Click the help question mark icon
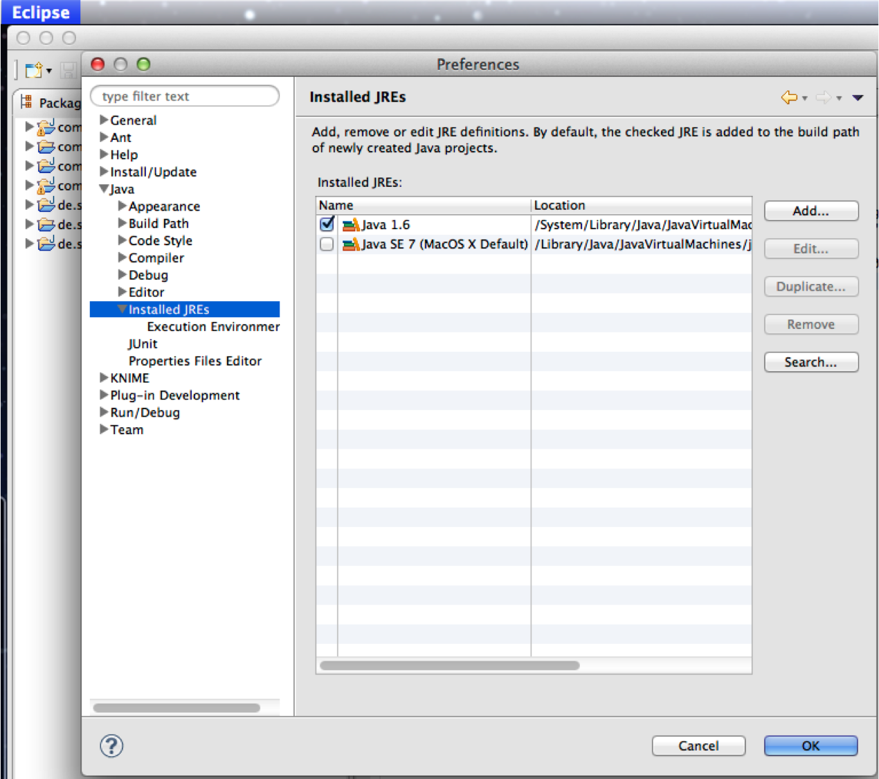The height and width of the screenshot is (779, 879). [111, 746]
